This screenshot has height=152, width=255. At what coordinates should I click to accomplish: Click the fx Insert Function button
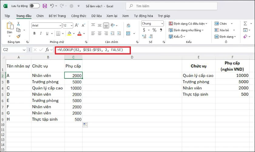[47, 50]
